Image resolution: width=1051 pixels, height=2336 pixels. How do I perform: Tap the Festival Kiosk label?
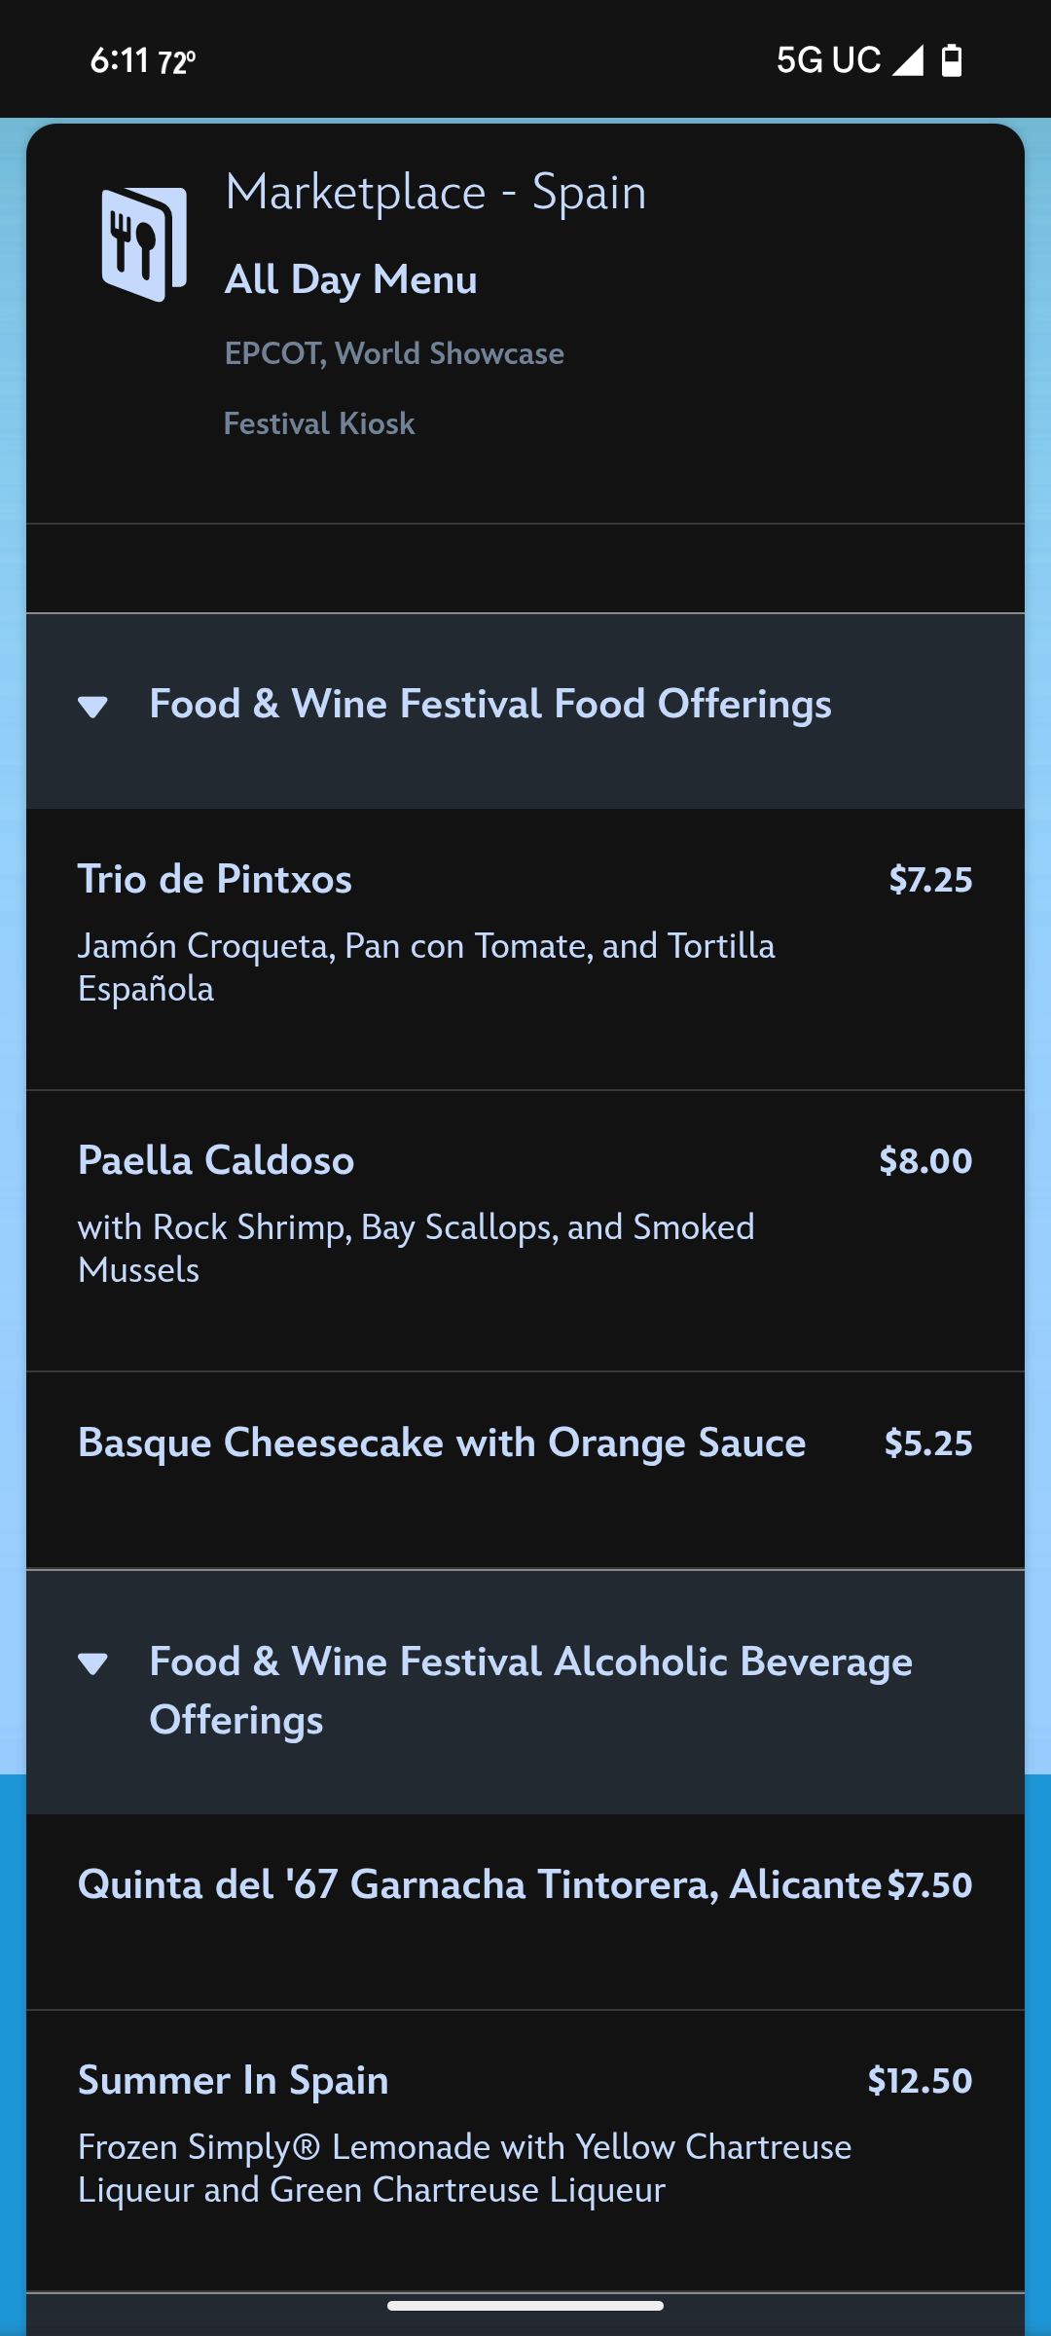point(319,423)
